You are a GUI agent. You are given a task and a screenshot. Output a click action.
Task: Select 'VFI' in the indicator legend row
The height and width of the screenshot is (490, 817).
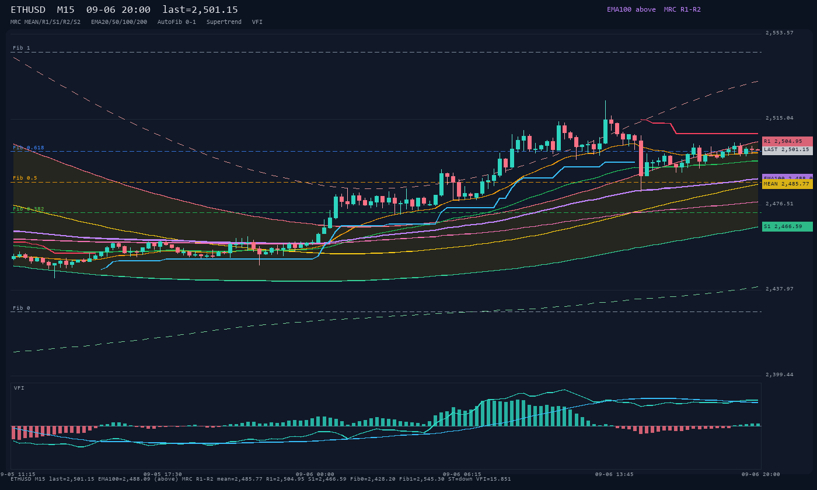257,22
